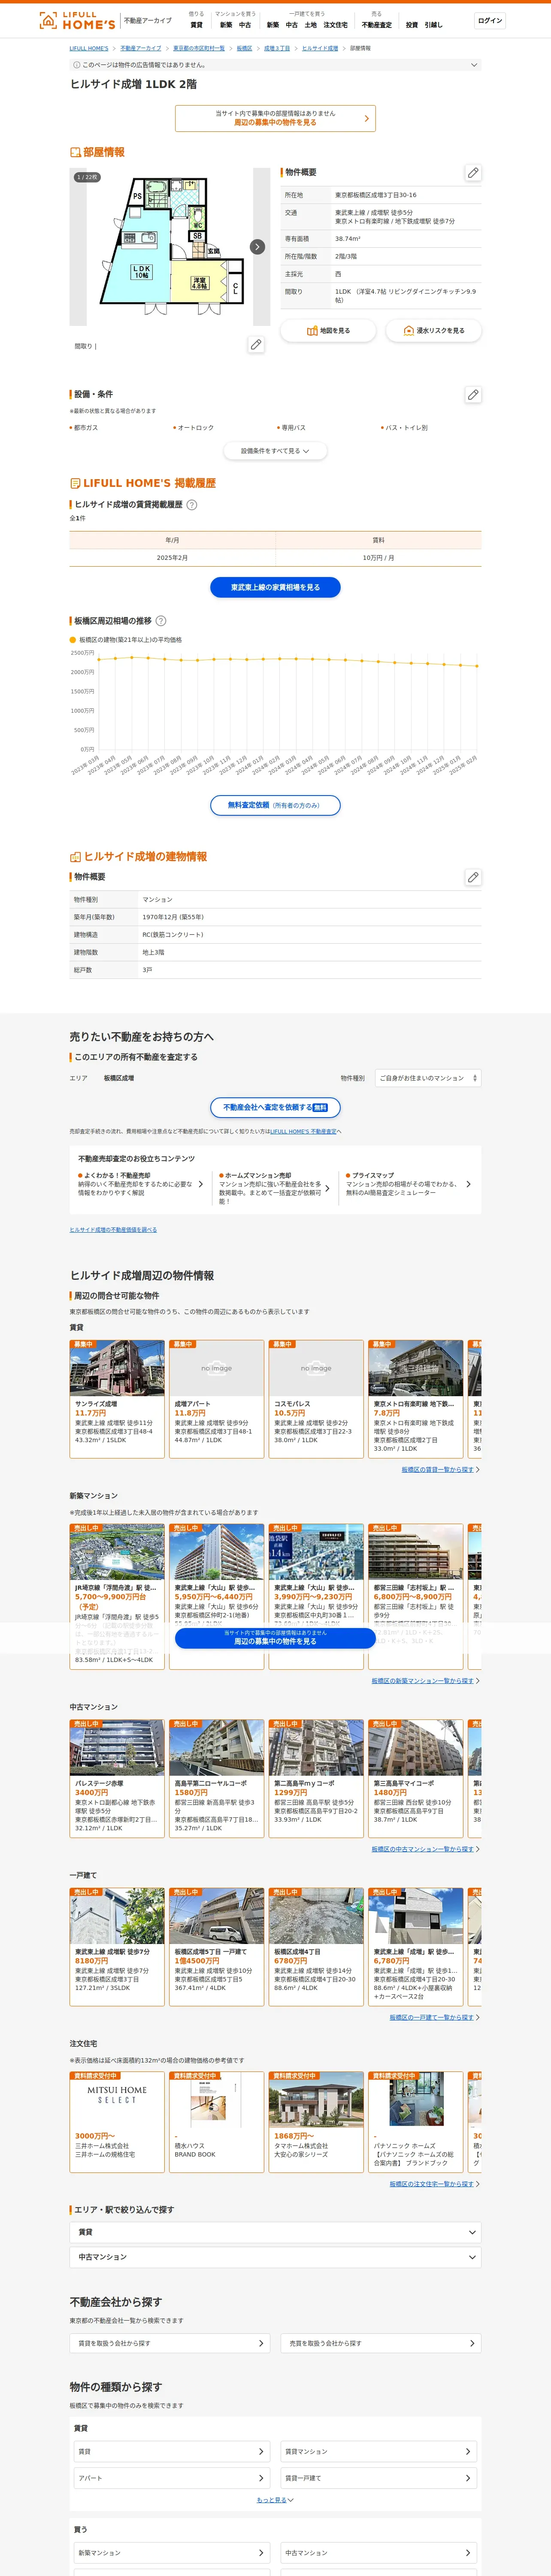Click 板橋区 breadcrumb link
The height and width of the screenshot is (2576, 551).
244,48
